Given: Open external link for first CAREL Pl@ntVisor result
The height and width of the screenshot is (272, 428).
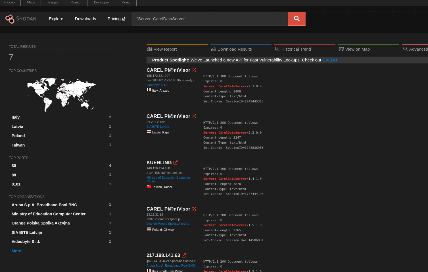Looking at the screenshot, I should click(x=194, y=70).
